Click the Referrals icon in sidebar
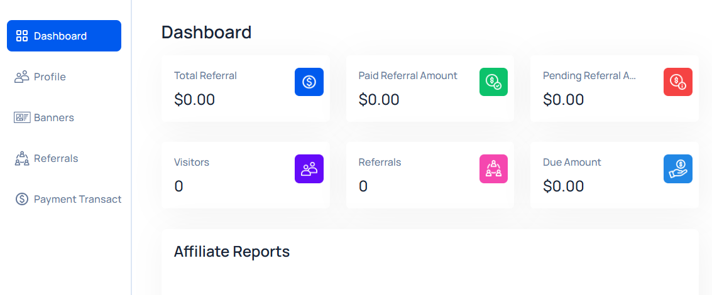The width and height of the screenshot is (712, 295). pyautogui.click(x=22, y=158)
